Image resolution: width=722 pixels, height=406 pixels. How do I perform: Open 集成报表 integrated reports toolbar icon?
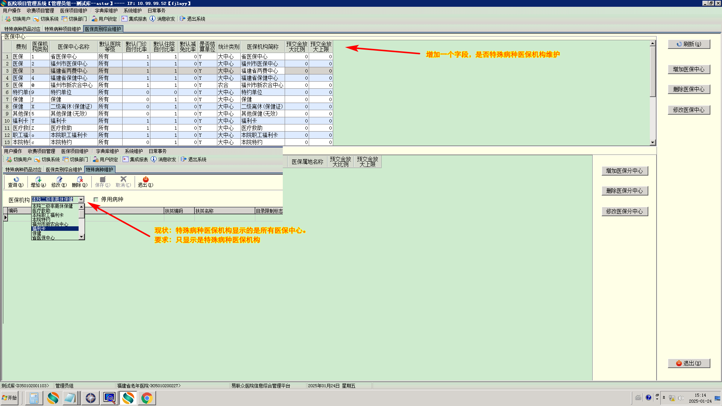point(124,19)
